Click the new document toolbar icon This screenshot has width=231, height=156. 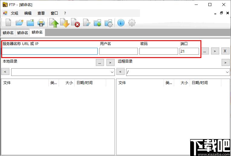[x=8, y=23]
